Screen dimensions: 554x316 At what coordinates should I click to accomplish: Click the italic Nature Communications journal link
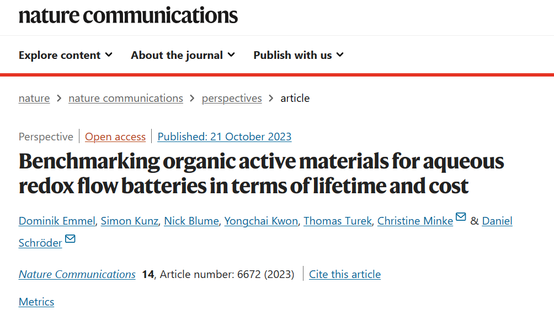tap(77, 274)
